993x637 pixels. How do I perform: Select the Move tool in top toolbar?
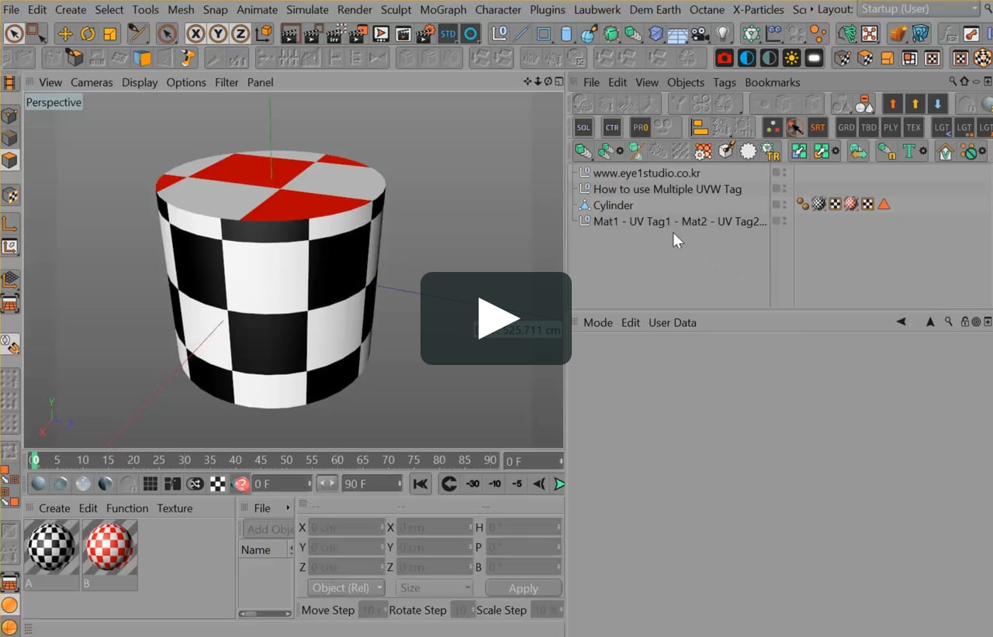pos(65,34)
